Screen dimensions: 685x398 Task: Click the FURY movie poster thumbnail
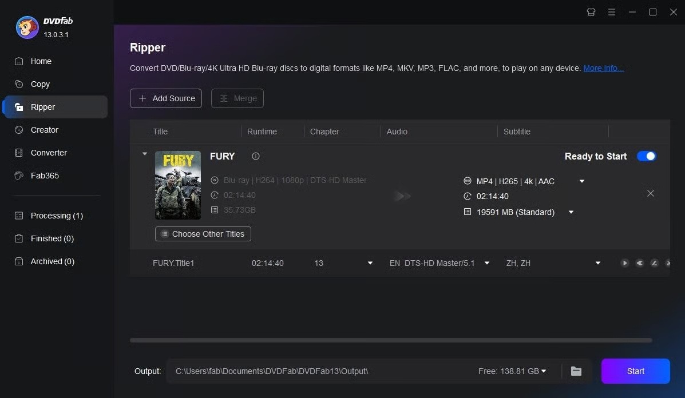pos(178,185)
